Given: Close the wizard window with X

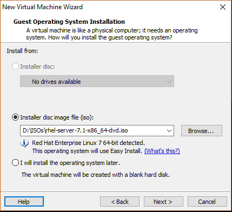Looking at the screenshot, I should [223, 7].
